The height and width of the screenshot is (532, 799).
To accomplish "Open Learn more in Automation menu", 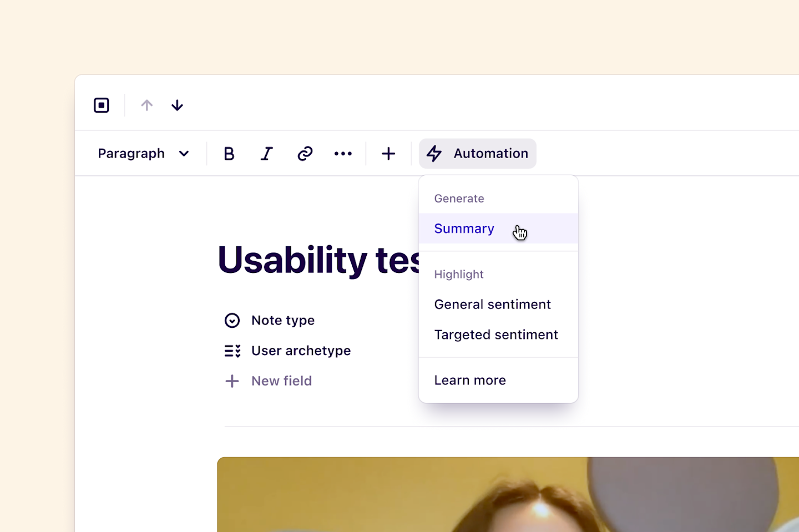I will click(498, 380).
